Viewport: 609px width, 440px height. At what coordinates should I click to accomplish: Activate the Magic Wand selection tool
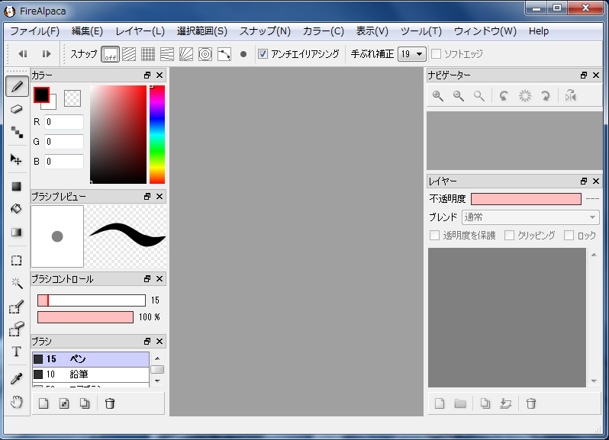16,283
